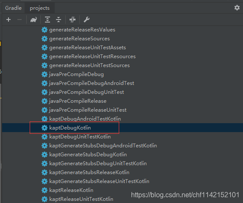The image size is (243, 203).
Task: Select the kaptGenerateStubsDebugUnitTestKotlin task
Action: (x=98, y=164)
